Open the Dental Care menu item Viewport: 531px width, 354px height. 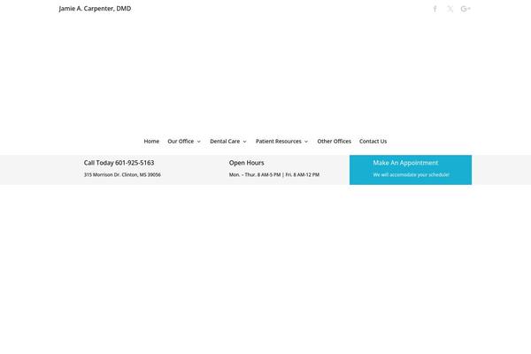(225, 142)
